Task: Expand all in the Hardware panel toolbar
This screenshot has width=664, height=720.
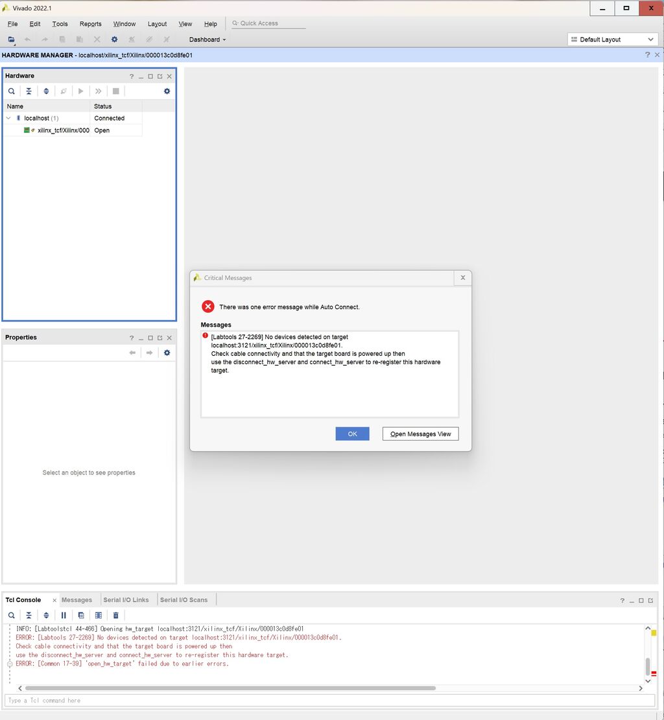Action: coord(46,91)
